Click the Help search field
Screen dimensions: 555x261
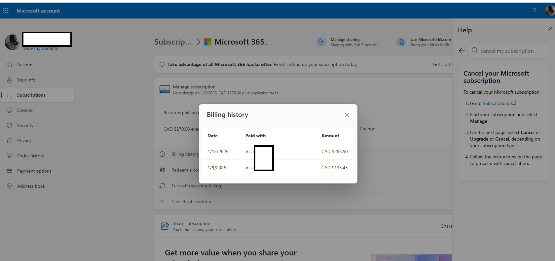pos(509,51)
